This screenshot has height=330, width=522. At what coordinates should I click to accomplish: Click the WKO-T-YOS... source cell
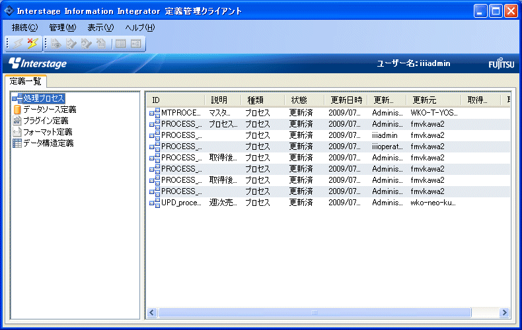433,113
